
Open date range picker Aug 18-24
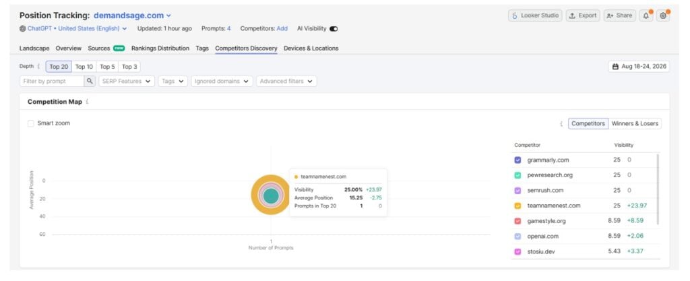[x=639, y=67]
